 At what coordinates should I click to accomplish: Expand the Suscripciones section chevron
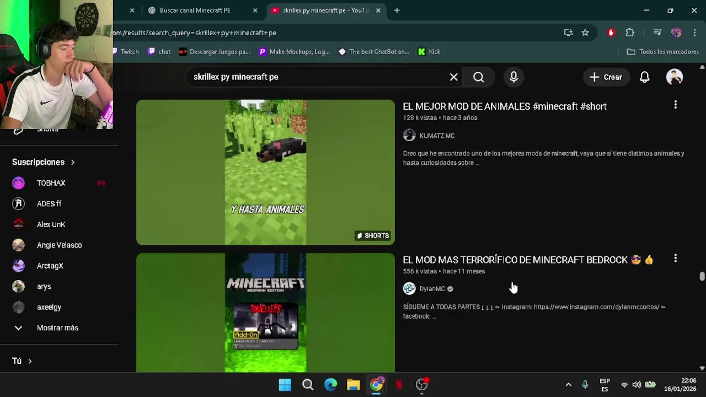click(x=72, y=162)
